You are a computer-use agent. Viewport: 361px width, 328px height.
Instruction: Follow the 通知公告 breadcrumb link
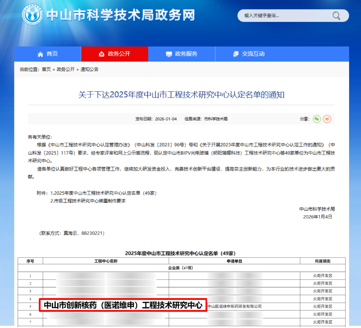pyautogui.click(x=89, y=69)
